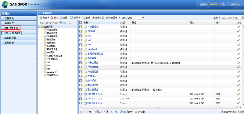Click the records-per-page input showing 25
This screenshot has height=114, width=244.
click(x=135, y=112)
